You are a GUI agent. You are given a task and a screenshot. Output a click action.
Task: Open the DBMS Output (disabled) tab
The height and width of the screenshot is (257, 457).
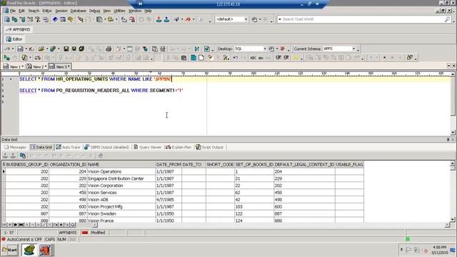click(x=106, y=147)
